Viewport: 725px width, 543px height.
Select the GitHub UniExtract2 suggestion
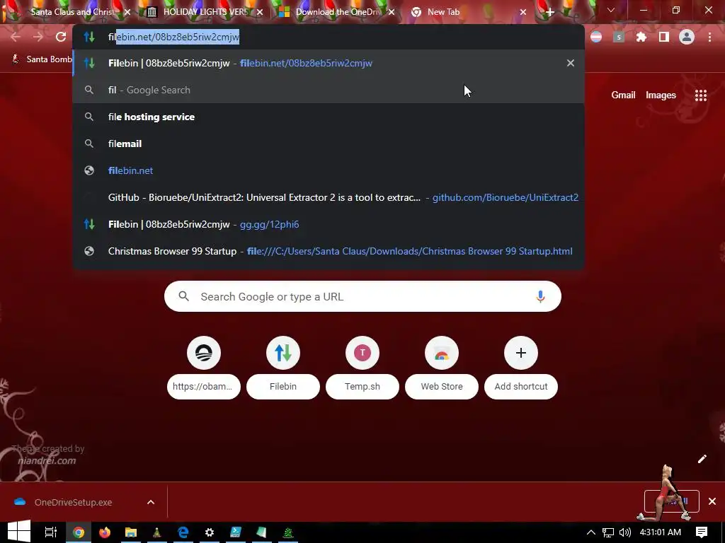[329, 197]
